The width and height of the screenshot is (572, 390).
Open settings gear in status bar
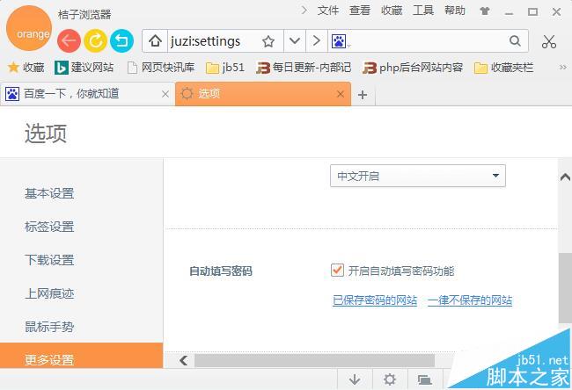point(390,379)
